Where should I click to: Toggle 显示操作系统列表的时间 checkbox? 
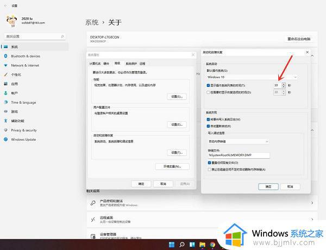208,85
